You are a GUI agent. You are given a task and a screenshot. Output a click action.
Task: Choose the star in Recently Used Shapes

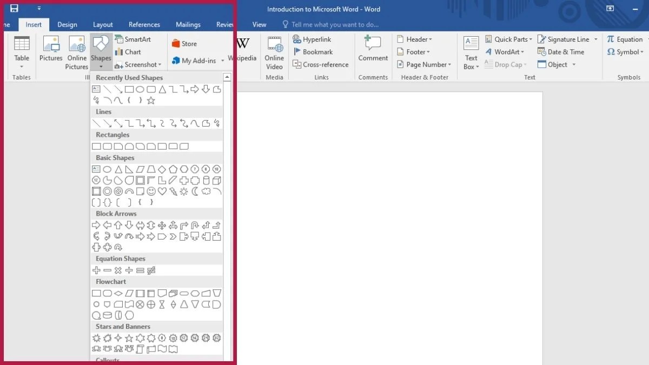tap(151, 101)
